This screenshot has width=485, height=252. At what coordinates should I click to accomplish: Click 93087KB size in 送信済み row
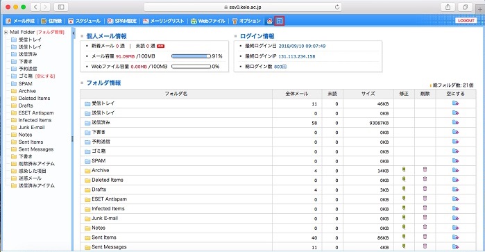coord(379,123)
